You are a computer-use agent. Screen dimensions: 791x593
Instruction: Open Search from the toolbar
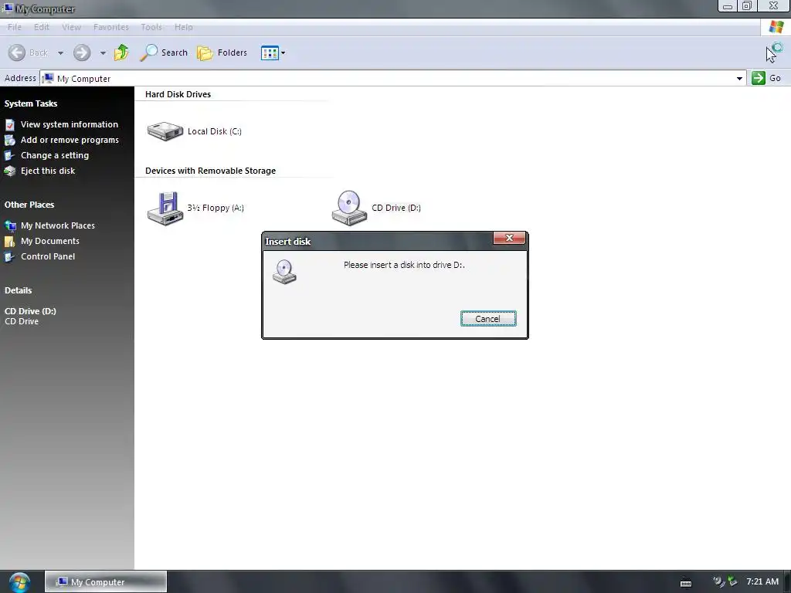pyautogui.click(x=164, y=53)
